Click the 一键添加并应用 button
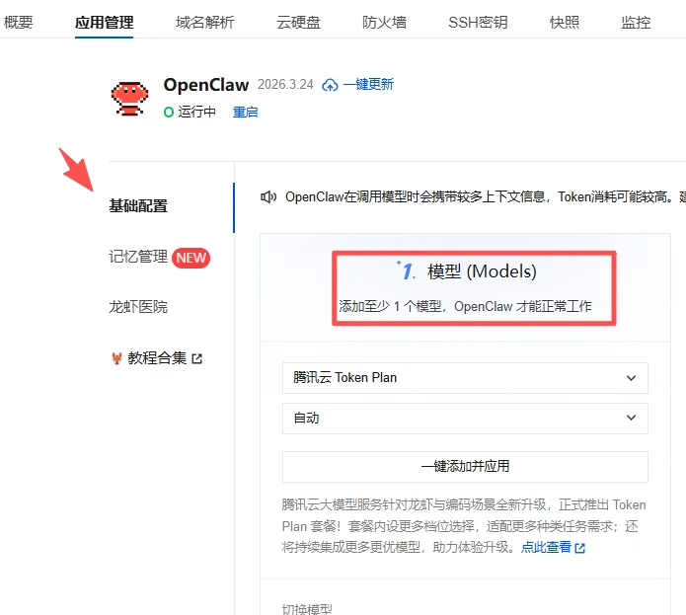Image resolution: width=686 pixels, height=615 pixels. point(465,467)
